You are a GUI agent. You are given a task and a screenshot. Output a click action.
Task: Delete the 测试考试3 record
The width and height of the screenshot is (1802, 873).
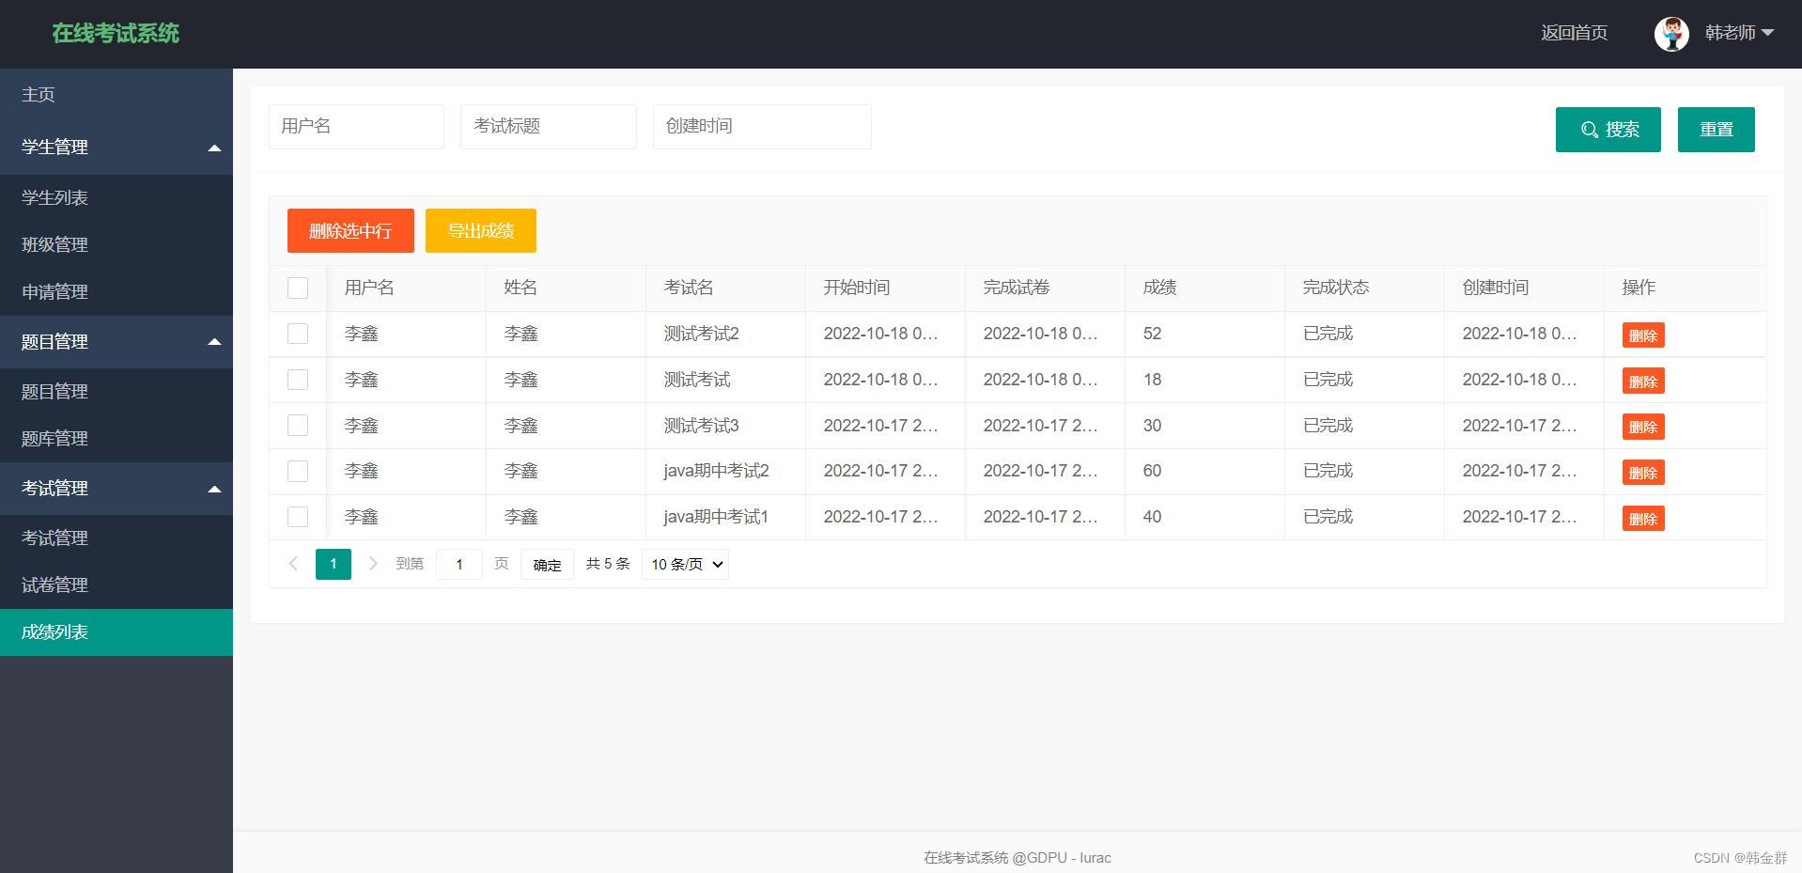click(1643, 427)
